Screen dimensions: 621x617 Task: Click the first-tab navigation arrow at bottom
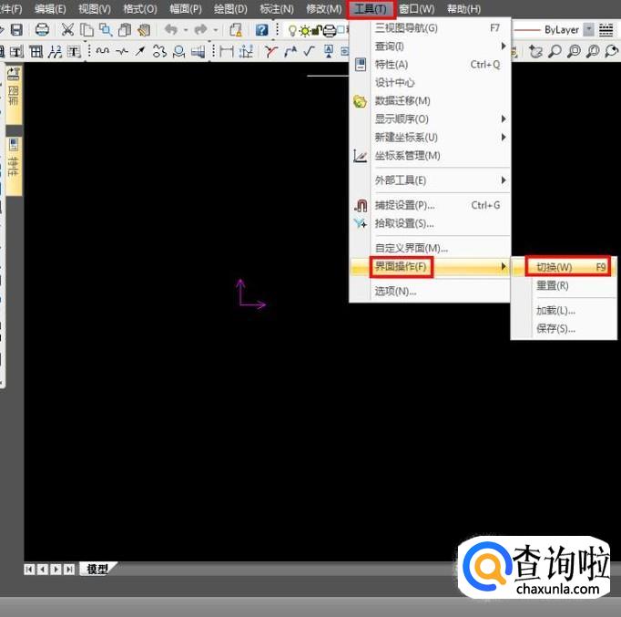click(29, 569)
